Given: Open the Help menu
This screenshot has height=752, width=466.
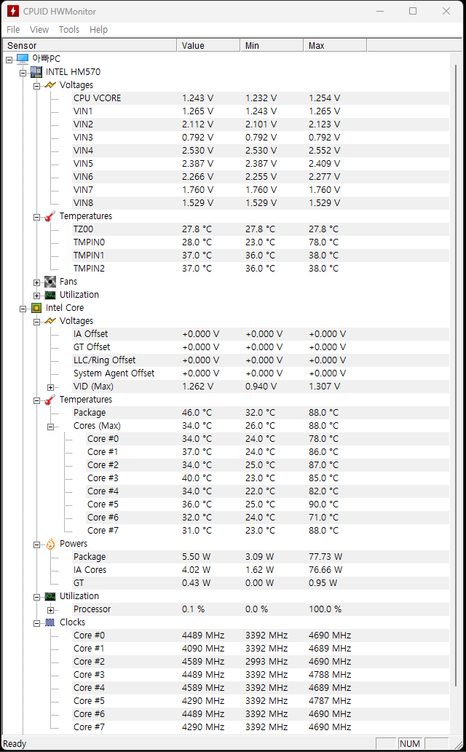Looking at the screenshot, I should coord(99,30).
